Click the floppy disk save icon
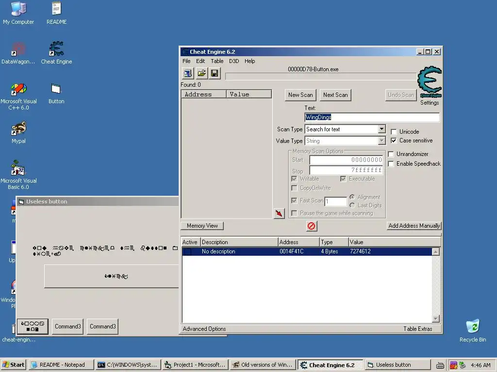This screenshot has width=497, height=372. (x=215, y=74)
